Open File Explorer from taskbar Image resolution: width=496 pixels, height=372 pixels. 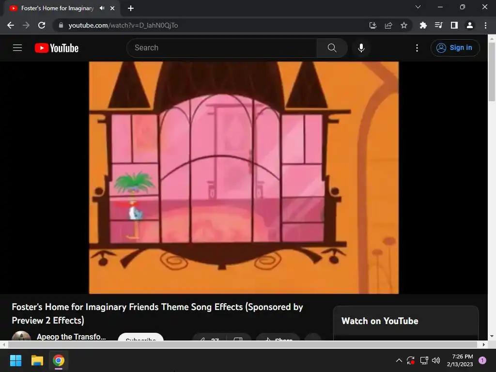(37, 360)
